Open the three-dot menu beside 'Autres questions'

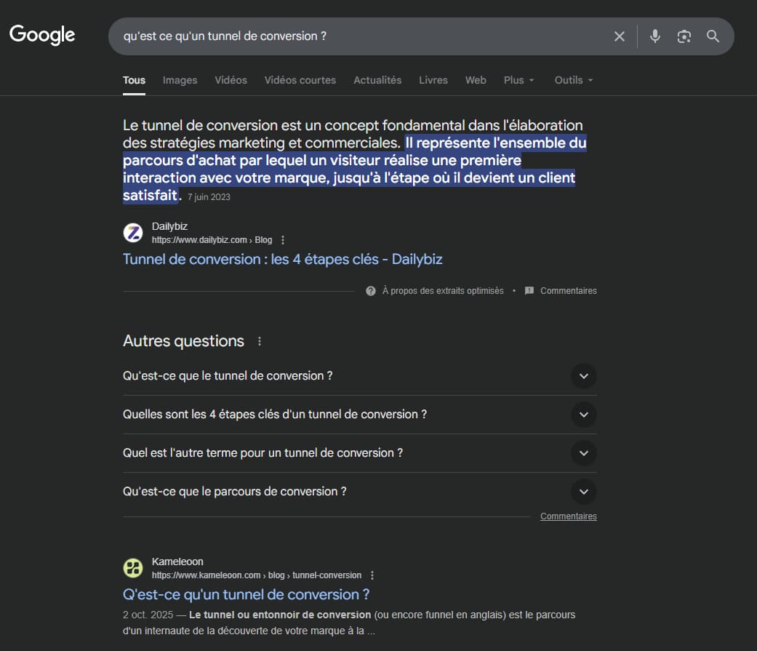260,341
